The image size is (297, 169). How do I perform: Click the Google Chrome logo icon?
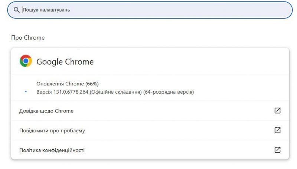[26, 61]
